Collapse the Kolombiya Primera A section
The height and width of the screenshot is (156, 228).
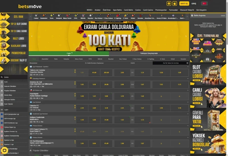(x=188, y=79)
